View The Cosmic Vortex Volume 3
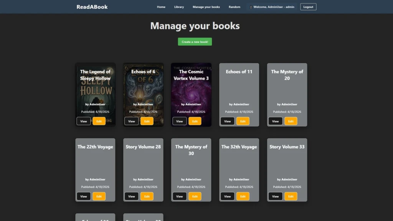 tap(179, 121)
